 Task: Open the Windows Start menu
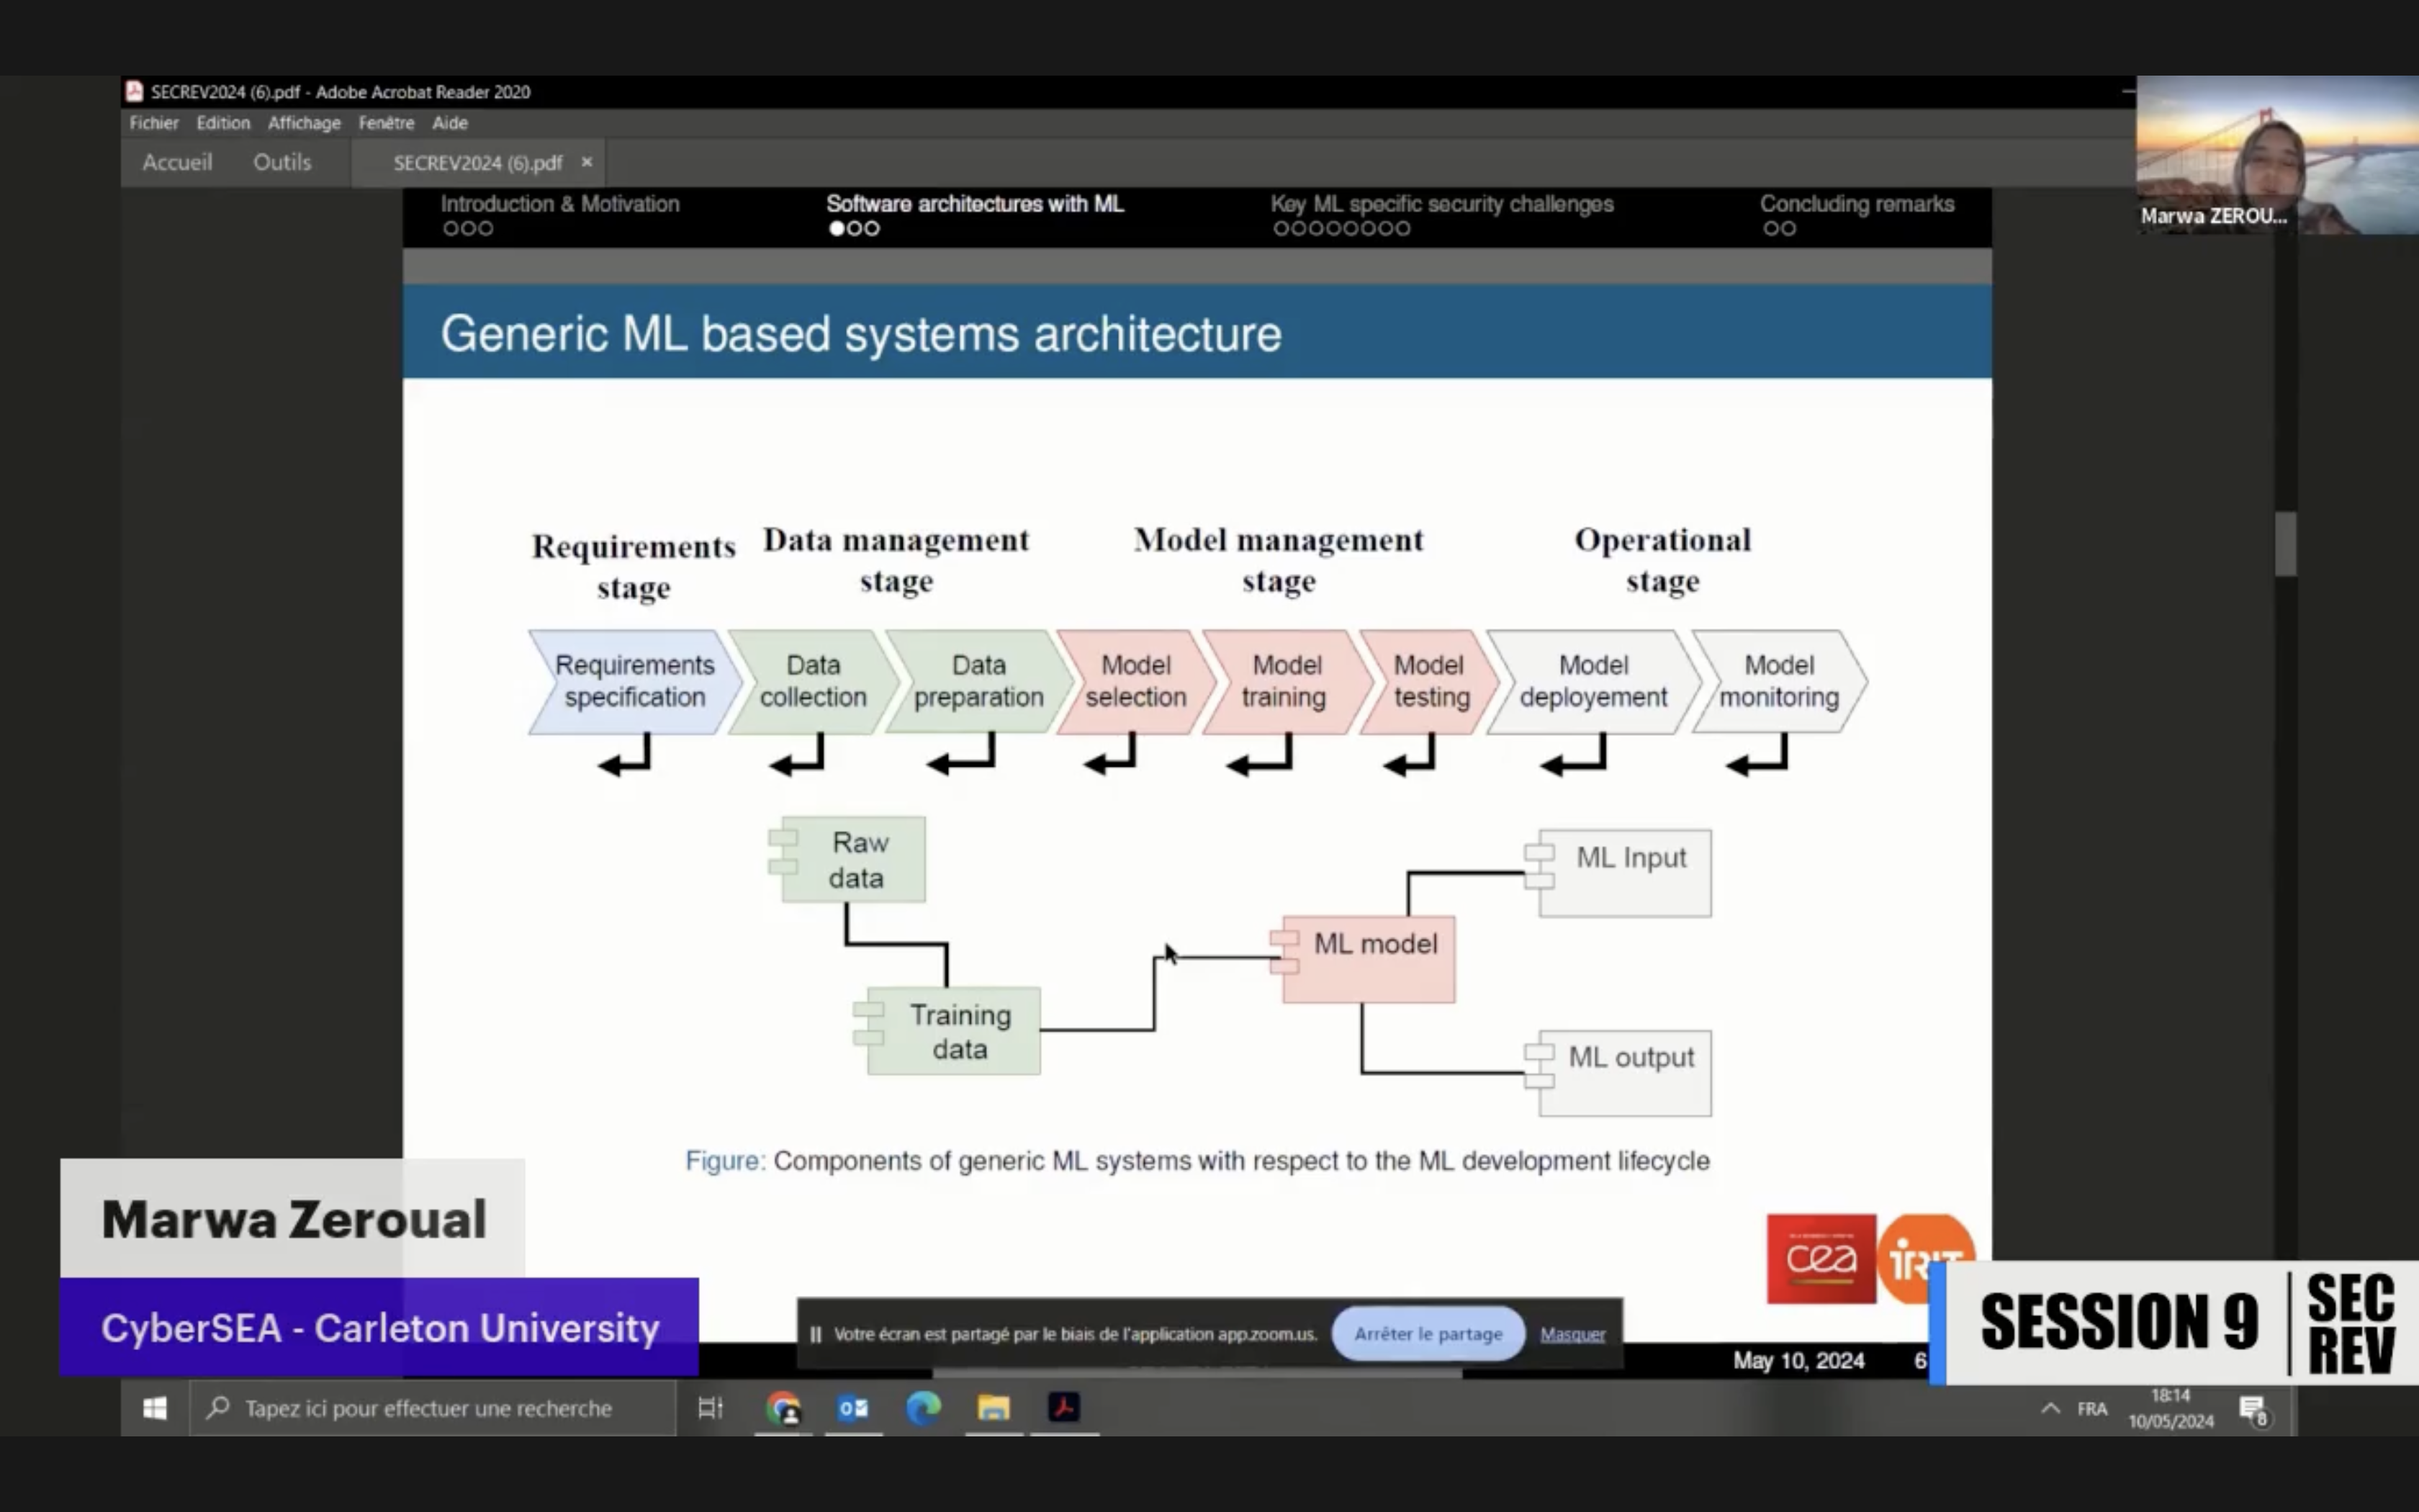(155, 1408)
